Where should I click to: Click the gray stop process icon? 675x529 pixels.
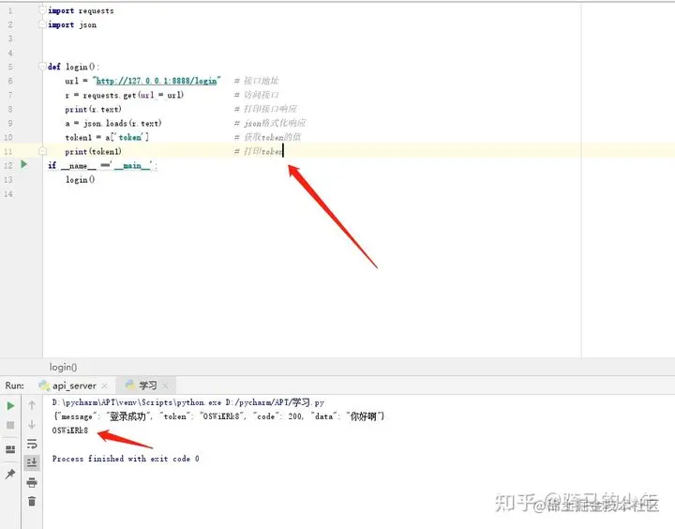[x=10, y=425]
